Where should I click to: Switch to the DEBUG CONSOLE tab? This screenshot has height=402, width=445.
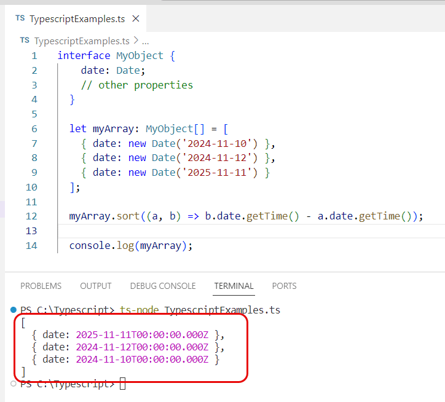click(x=163, y=286)
